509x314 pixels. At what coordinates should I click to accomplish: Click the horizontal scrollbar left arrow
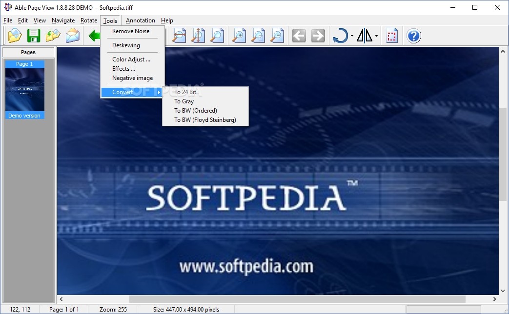click(61, 299)
